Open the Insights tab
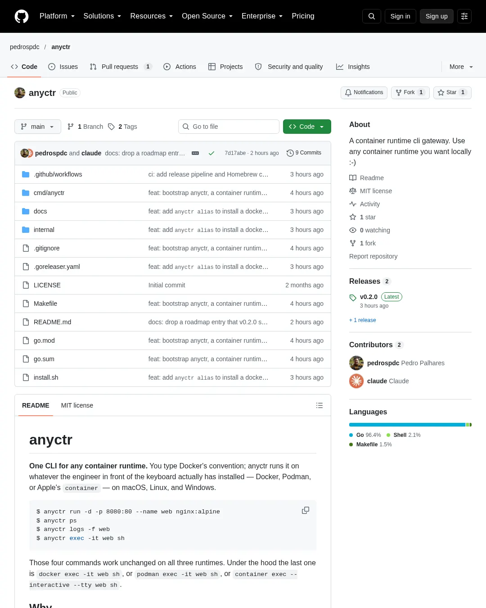The height and width of the screenshot is (608, 486). coord(353,67)
